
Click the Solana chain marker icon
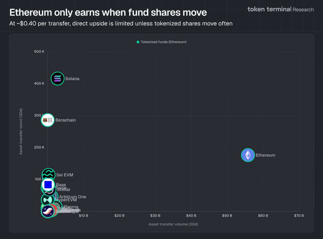(x=58, y=79)
